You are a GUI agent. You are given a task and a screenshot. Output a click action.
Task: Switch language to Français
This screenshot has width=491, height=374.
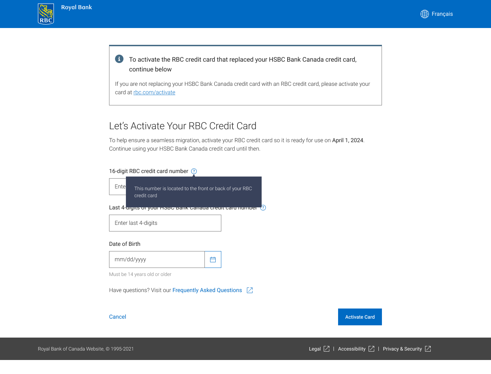(442, 14)
